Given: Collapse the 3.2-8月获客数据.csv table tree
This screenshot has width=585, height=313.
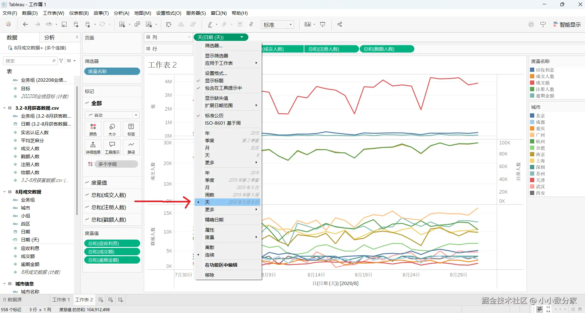Looking at the screenshot, I should pyautogui.click(x=4, y=108).
